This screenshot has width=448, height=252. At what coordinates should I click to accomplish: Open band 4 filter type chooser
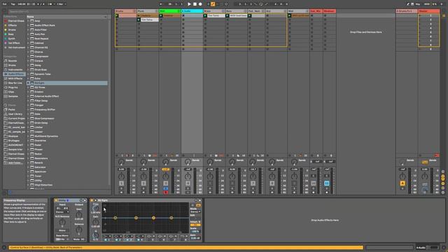(140, 237)
